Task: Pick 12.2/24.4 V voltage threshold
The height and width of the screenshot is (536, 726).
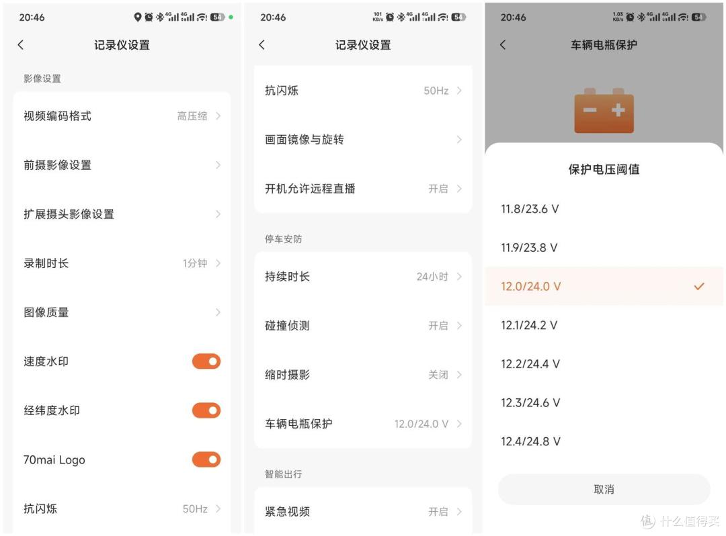Action: pos(604,364)
